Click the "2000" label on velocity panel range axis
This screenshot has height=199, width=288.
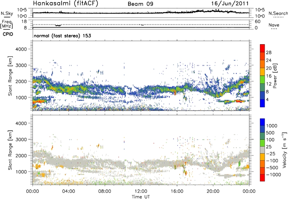tap(21, 156)
